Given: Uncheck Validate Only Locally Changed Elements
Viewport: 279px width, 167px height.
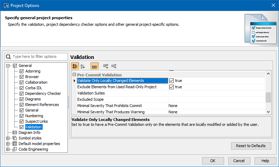Looking at the screenshot, I should (171, 81).
